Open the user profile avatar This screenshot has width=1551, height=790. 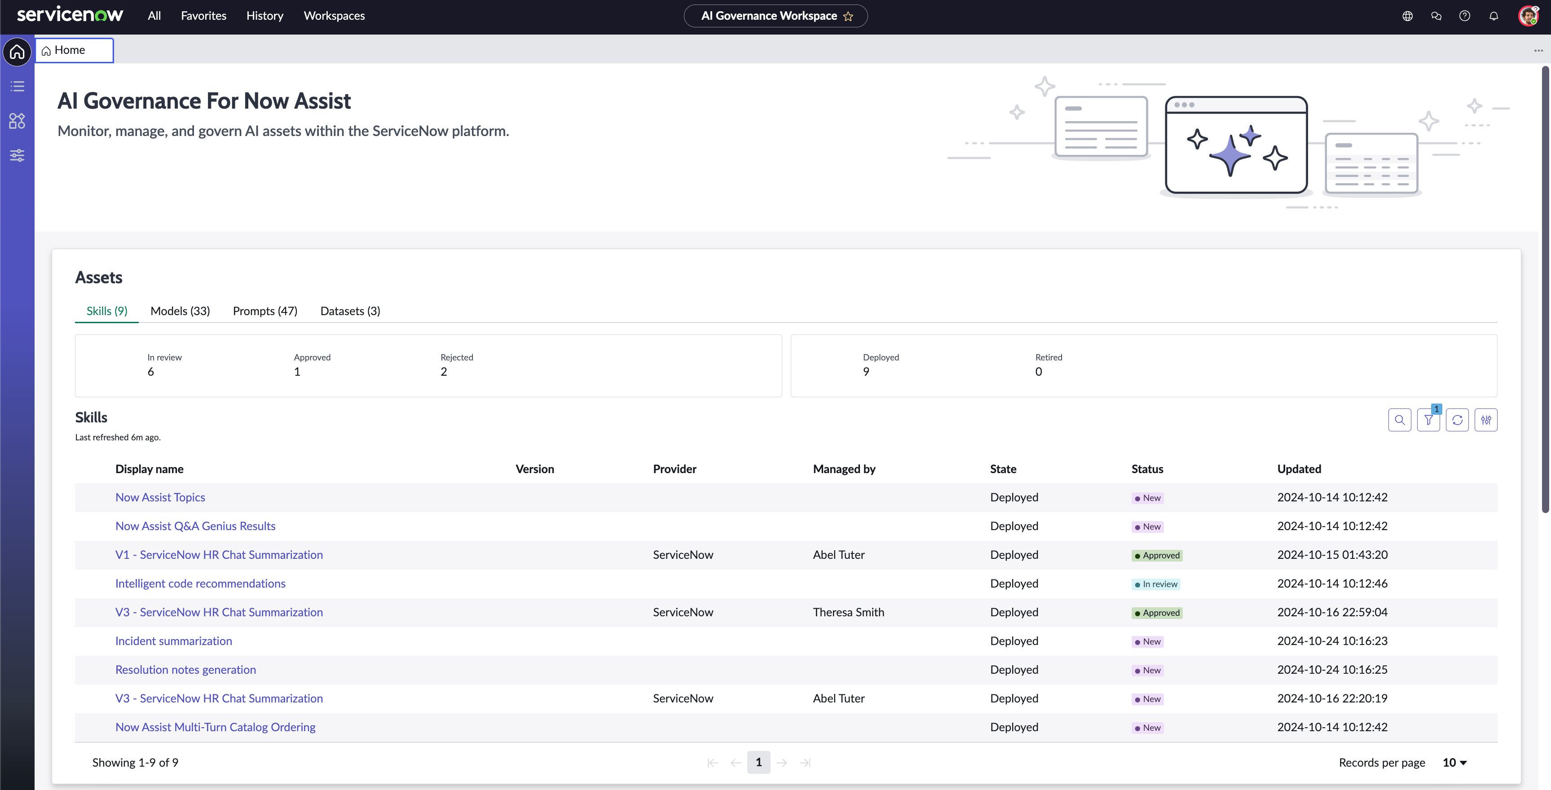click(1529, 16)
